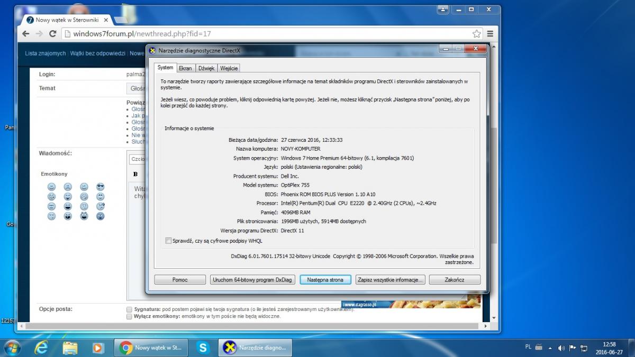Screen dimensions: 635x357
Task: Click the dagrasso.pl advertisement banner
Action: (412, 301)
